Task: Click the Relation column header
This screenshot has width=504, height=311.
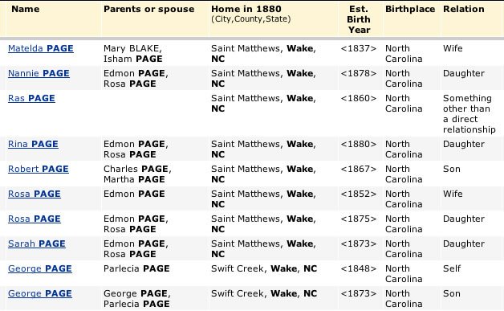Action: 464,9
